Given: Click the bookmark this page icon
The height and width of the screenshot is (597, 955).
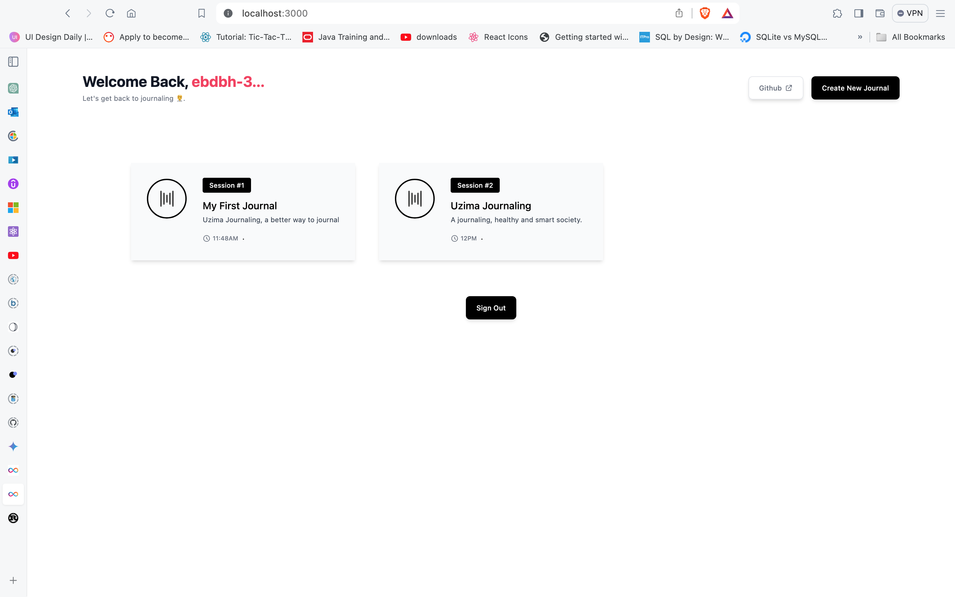Looking at the screenshot, I should [x=201, y=13].
